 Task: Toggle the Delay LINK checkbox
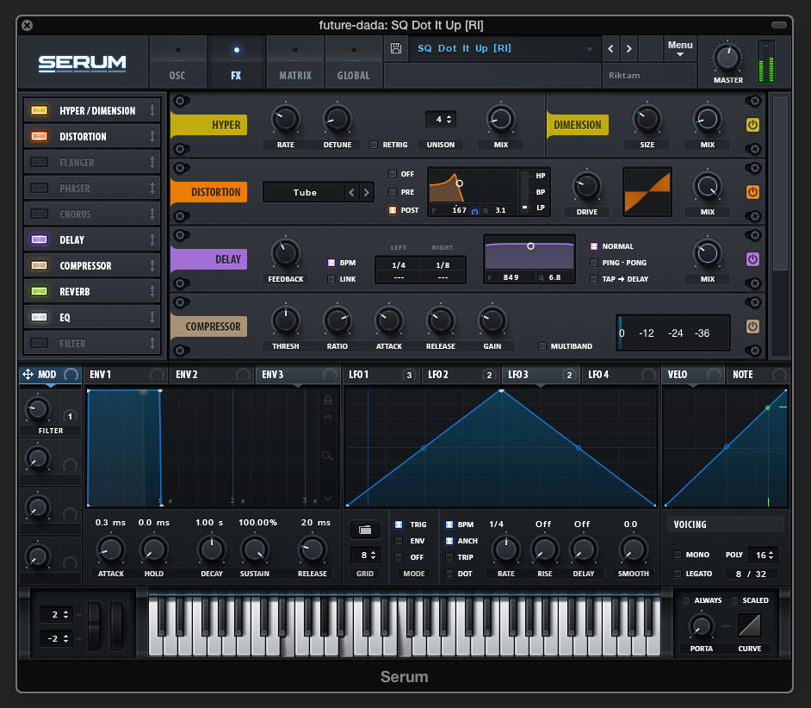[331, 279]
